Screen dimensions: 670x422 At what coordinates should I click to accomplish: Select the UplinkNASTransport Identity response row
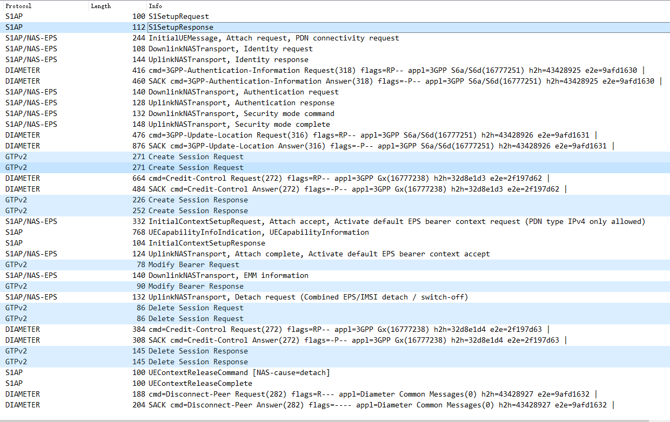tap(335, 60)
